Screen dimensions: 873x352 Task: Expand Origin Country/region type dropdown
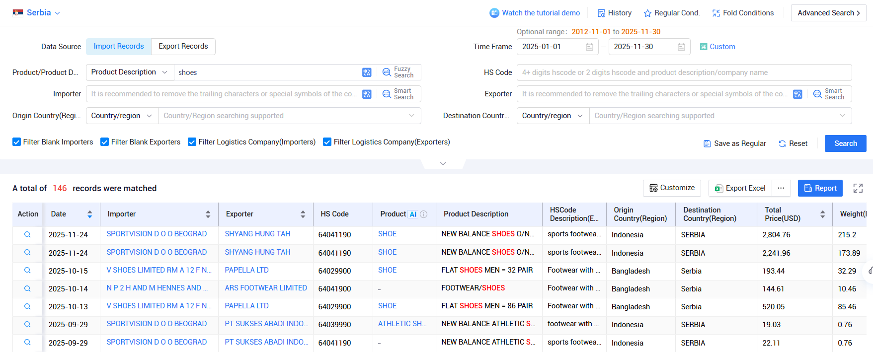[122, 116]
